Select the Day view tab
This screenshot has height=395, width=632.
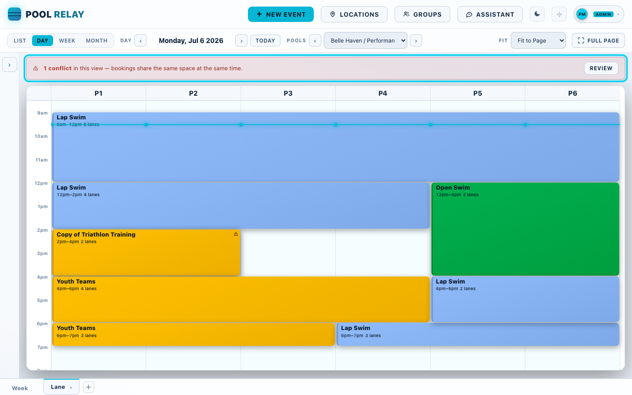tap(43, 40)
